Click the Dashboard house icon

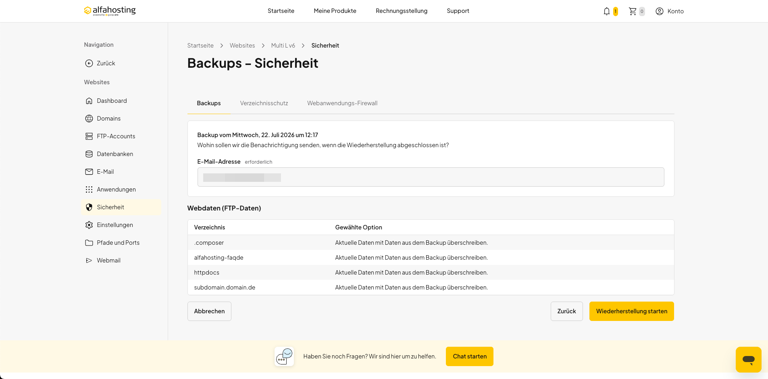[x=89, y=101]
